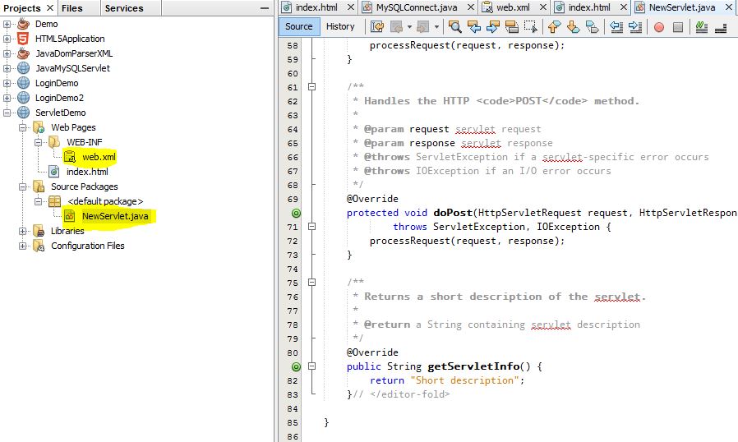Switch to the Files tab
Image resolution: width=738 pixels, height=442 pixels.
(x=71, y=8)
